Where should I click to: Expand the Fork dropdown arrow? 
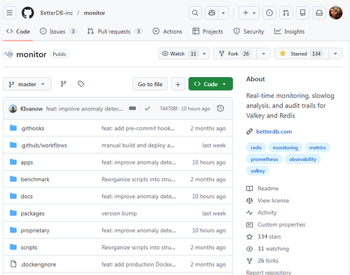[264, 54]
